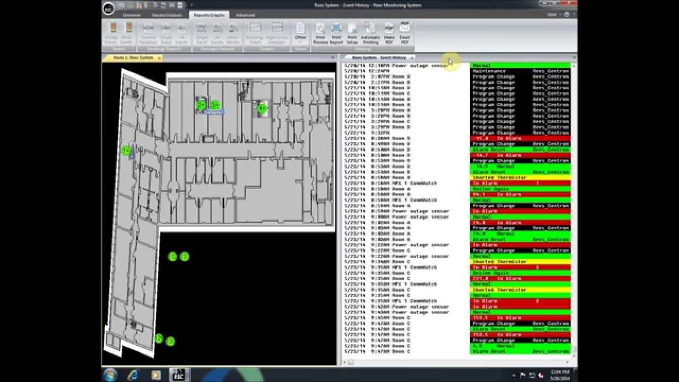Activate the Rees System - Event History tab
Image resolution: width=679 pixels, height=382 pixels.
[379, 57]
